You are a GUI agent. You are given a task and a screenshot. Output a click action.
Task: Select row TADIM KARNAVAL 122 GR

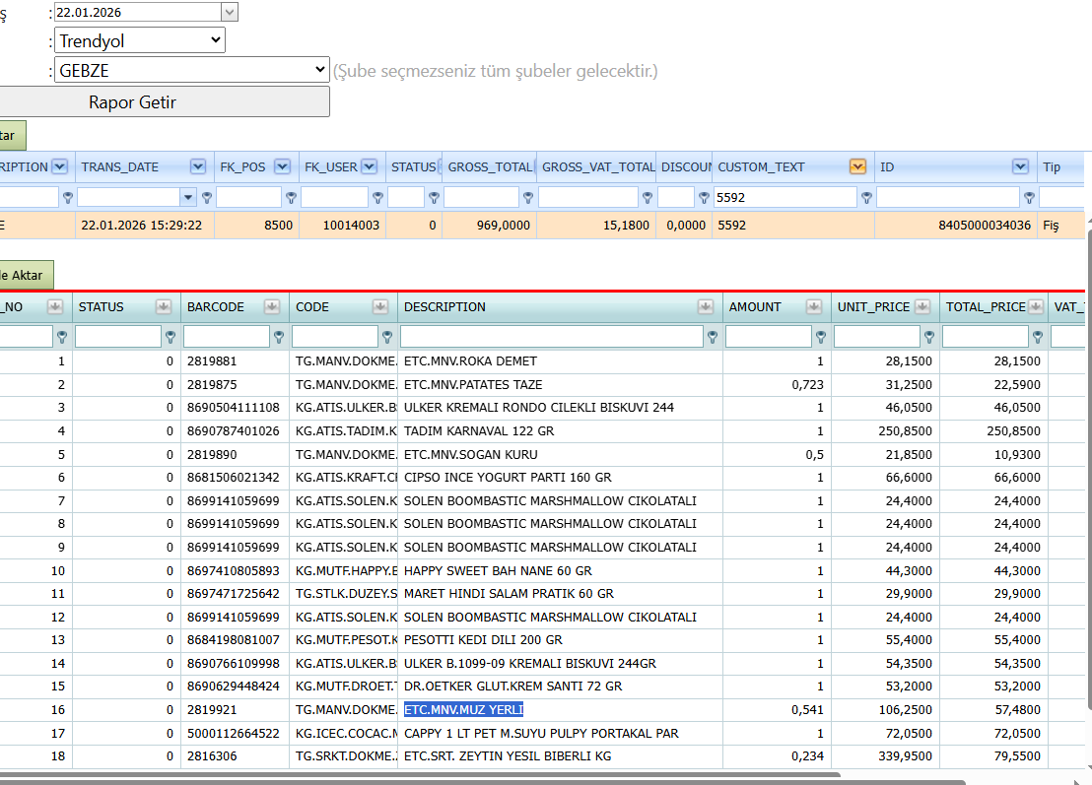(x=542, y=430)
